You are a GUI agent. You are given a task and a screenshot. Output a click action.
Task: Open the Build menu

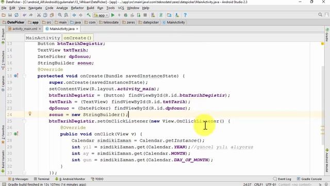point(90,8)
